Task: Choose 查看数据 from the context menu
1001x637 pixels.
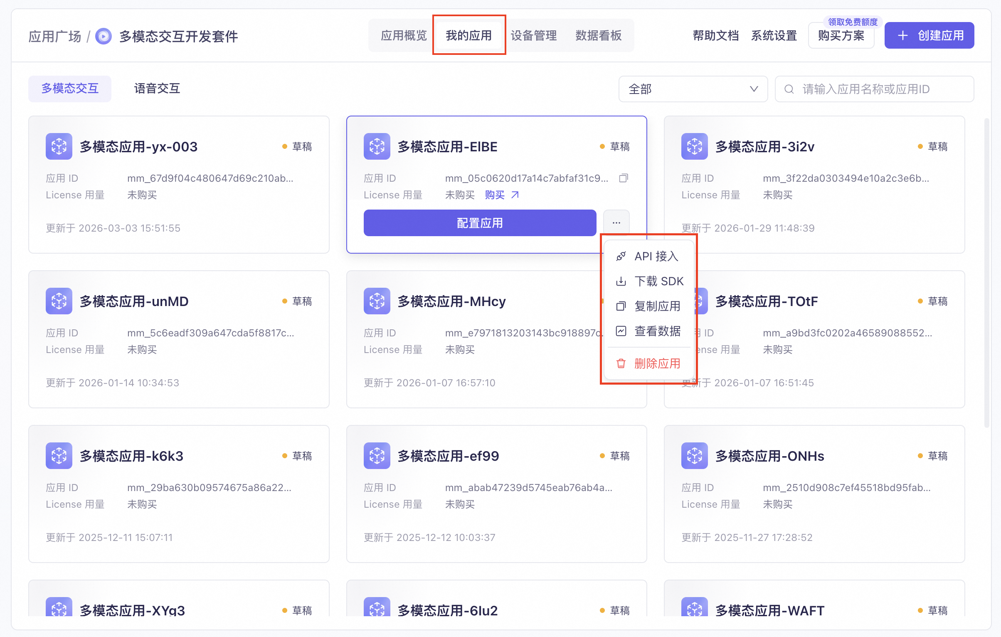Action: (x=649, y=331)
